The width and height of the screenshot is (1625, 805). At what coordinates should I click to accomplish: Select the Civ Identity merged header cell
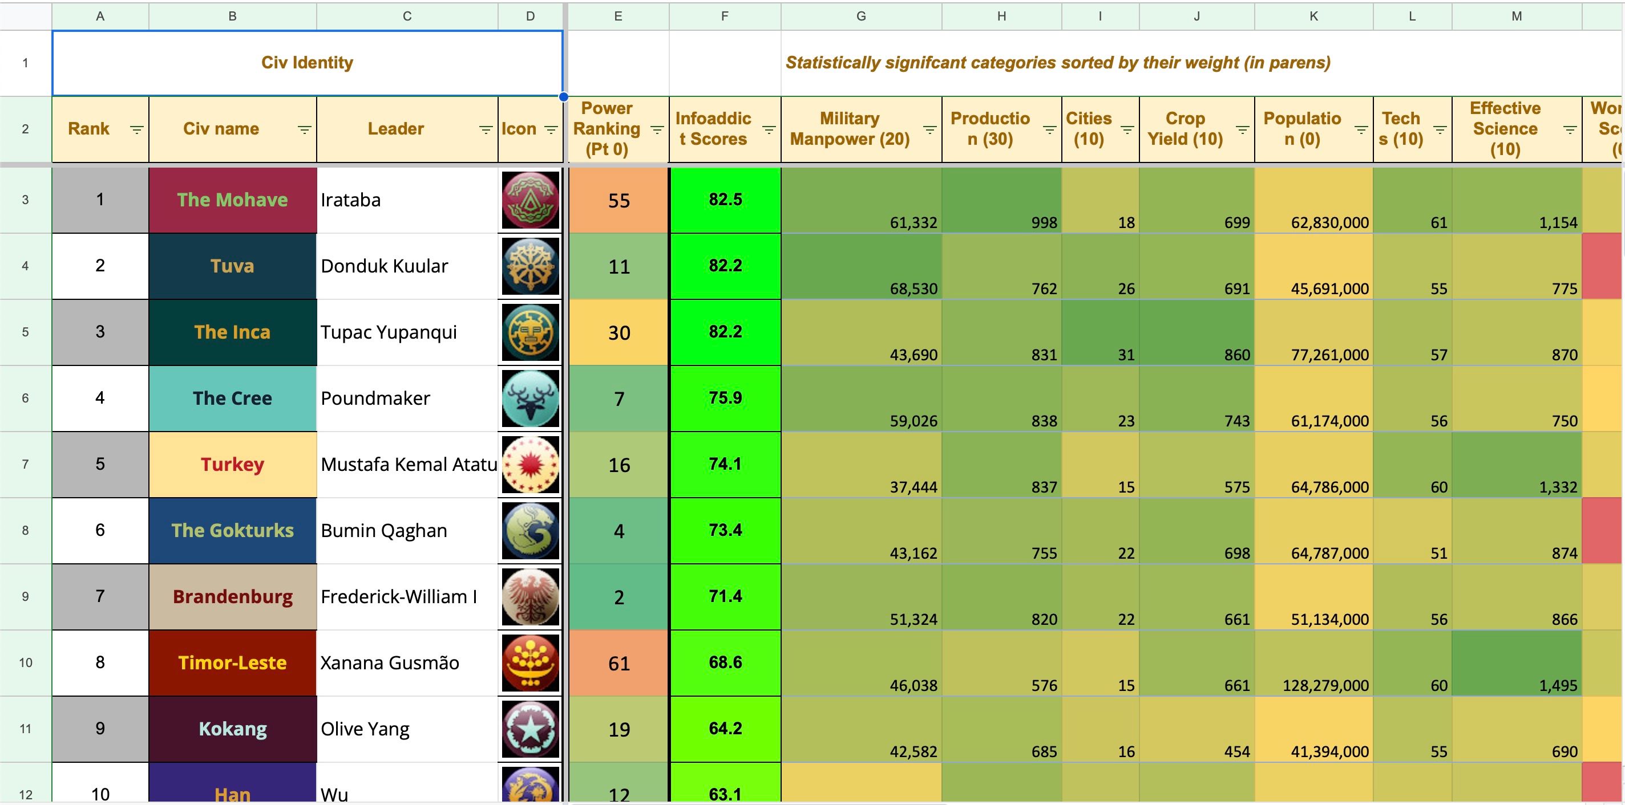click(307, 62)
